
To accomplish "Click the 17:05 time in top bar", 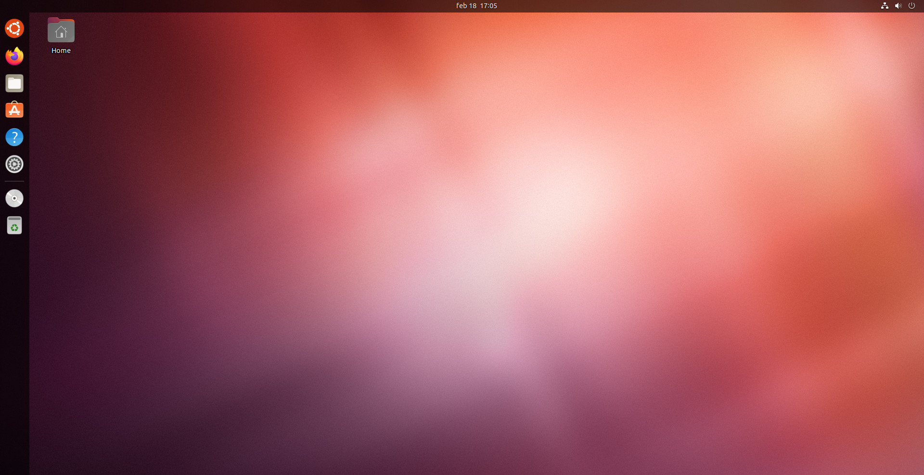I will (x=488, y=6).
